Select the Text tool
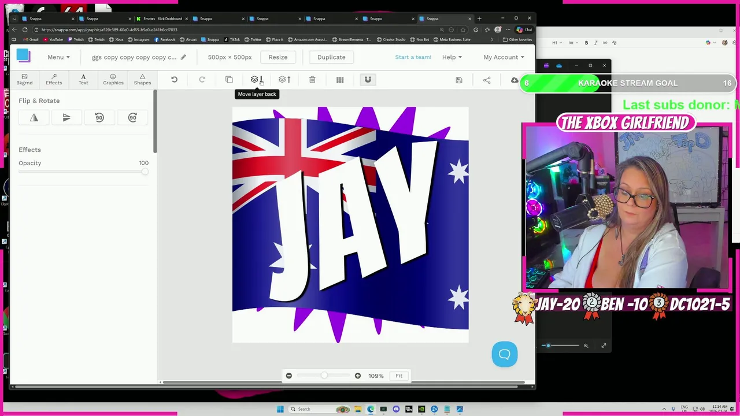The image size is (740, 416). (x=83, y=79)
